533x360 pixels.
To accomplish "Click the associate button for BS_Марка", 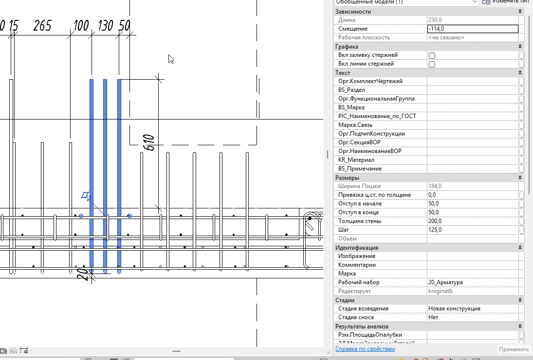I will click(522, 107).
